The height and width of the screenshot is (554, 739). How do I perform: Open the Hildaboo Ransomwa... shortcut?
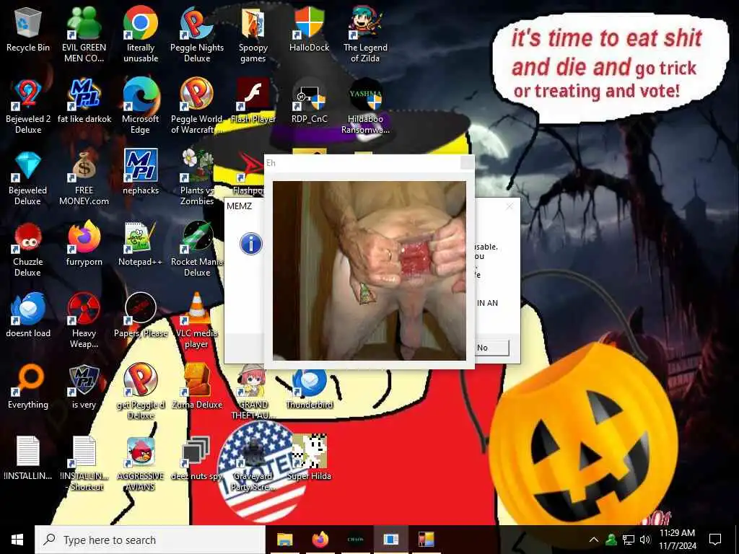pyautogui.click(x=365, y=107)
